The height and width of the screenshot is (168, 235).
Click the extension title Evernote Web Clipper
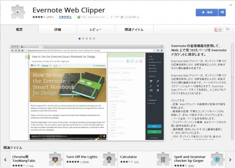pyautogui.click(x=68, y=10)
